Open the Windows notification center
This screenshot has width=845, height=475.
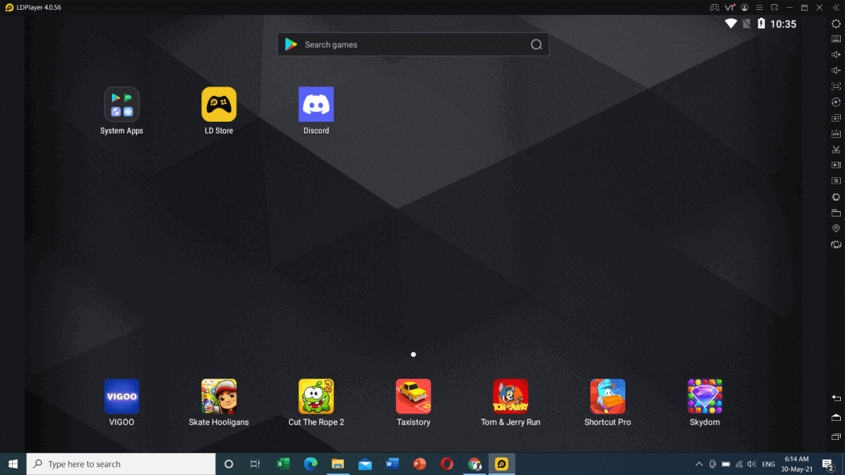(x=828, y=464)
